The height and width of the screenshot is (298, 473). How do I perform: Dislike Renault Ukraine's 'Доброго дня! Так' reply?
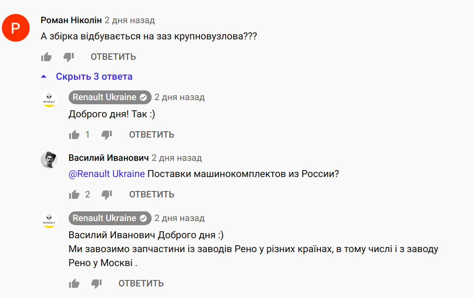coord(107,135)
